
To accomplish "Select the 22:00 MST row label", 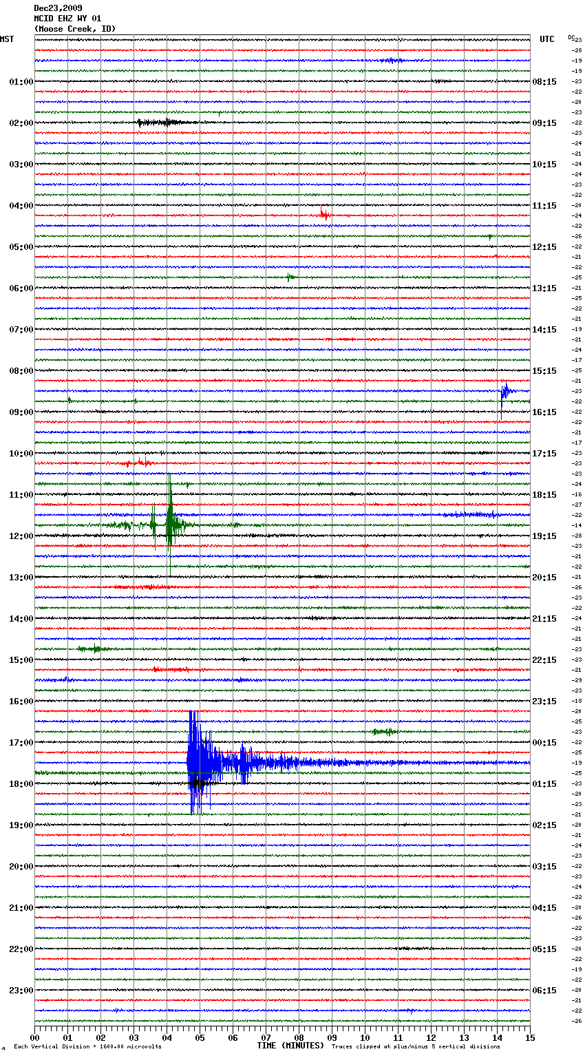I will pos(21,949).
